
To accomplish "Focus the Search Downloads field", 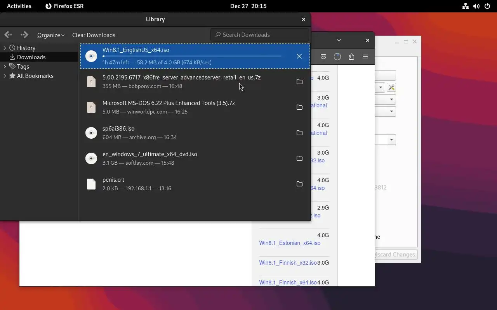I will point(259,35).
